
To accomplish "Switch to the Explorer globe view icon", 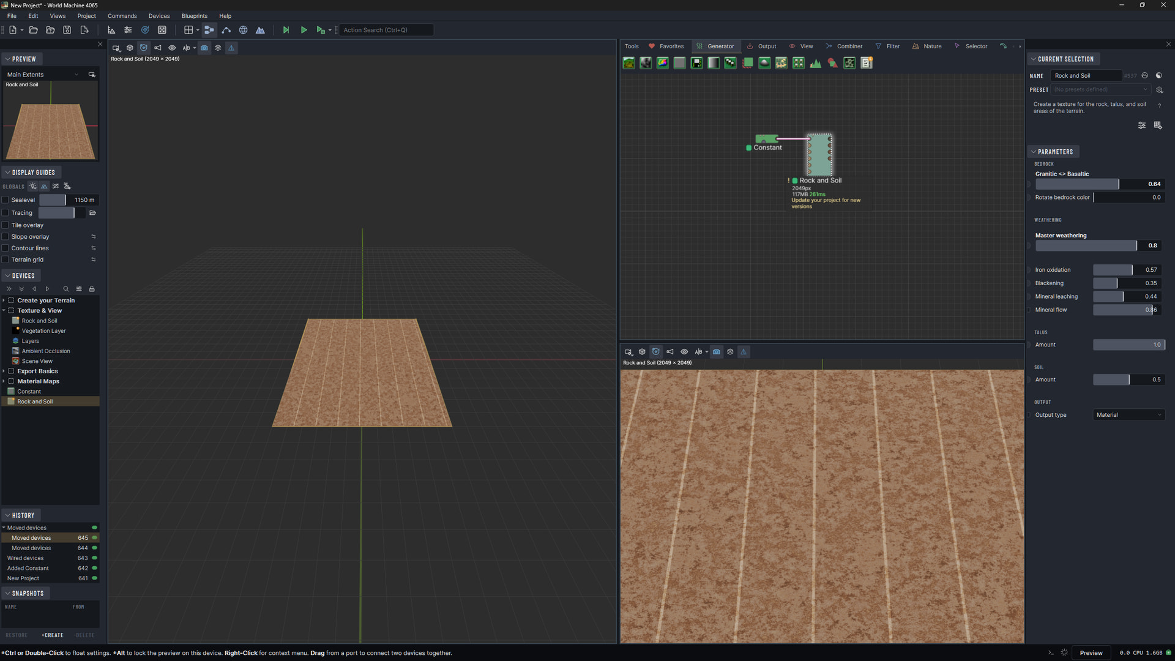I will 243,30.
